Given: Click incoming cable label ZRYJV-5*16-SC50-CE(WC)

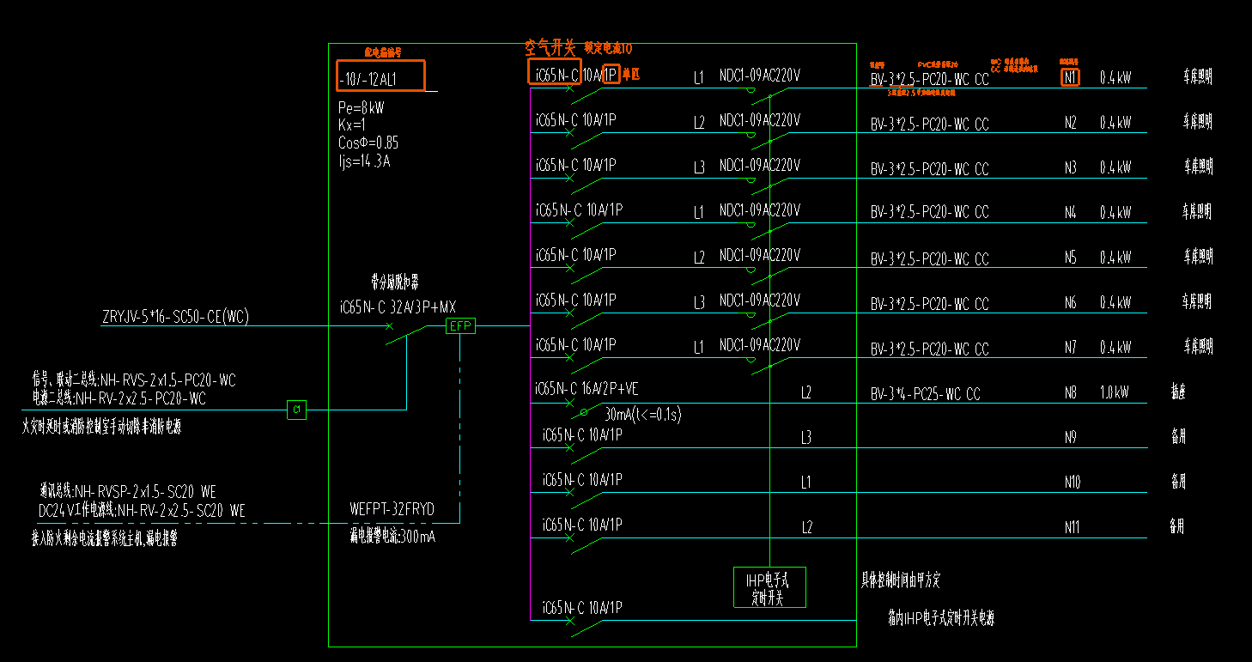Looking at the screenshot, I should click(x=175, y=318).
